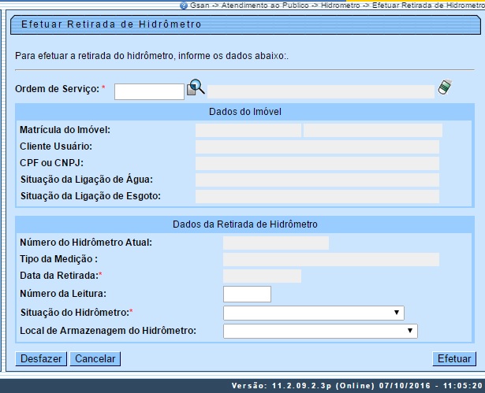Expand the Local de Armazenagem do Hidrômetro dropdown

[x=320, y=331]
